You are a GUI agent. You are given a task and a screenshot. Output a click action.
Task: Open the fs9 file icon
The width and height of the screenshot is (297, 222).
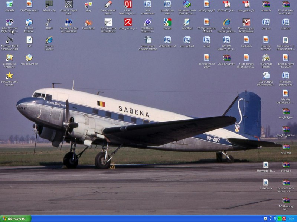coord(29,40)
